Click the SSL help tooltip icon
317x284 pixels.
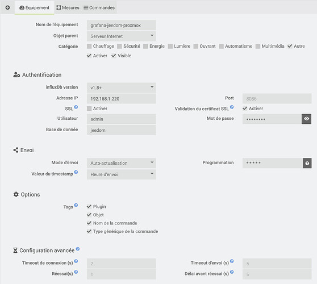click(x=76, y=107)
